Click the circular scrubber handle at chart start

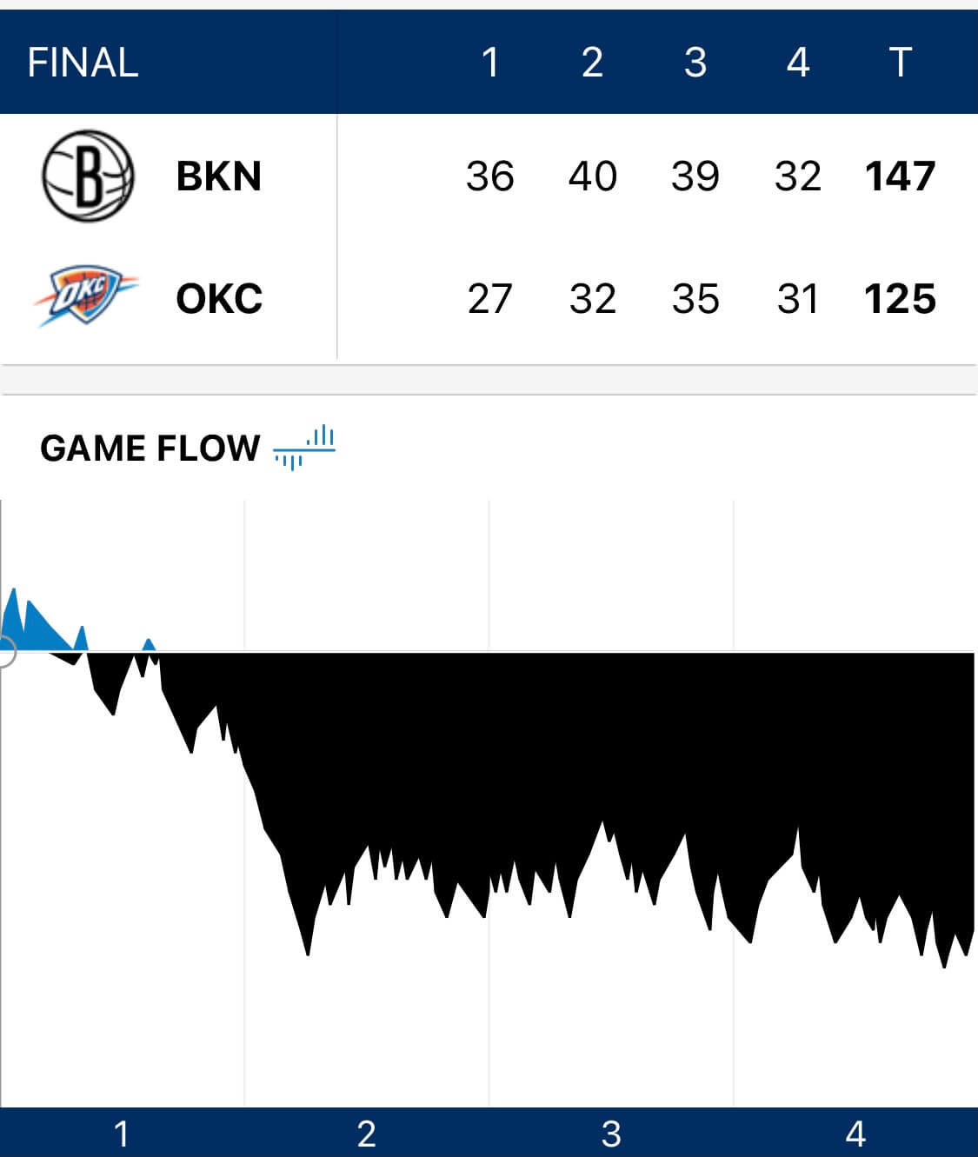[3, 651]
